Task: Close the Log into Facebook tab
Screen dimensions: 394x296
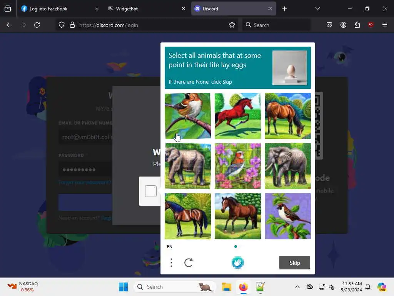Action: tap(97, 8)
